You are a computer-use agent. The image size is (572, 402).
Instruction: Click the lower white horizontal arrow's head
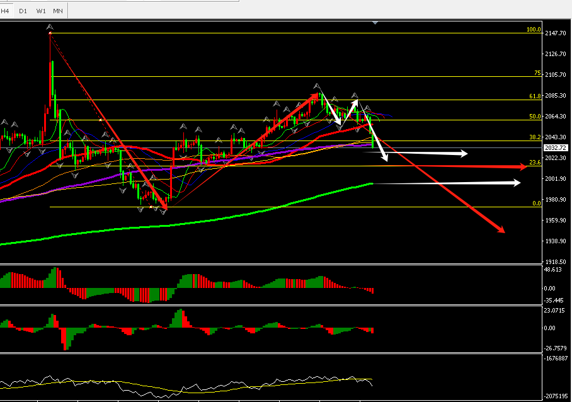click(x=517, y=183)
